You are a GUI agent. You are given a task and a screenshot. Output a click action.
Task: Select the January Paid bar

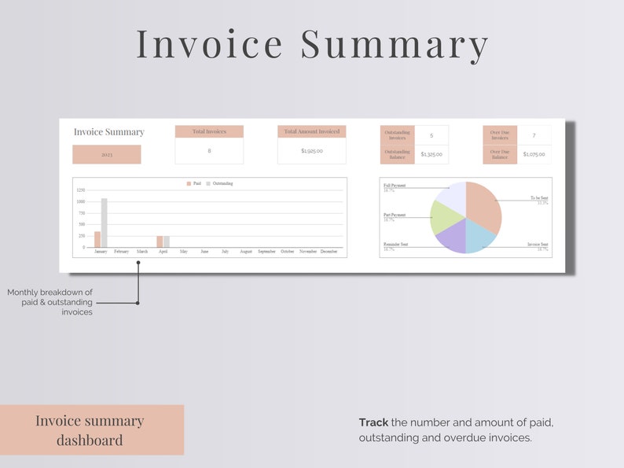pyautogui.click(x=97, y=239)
